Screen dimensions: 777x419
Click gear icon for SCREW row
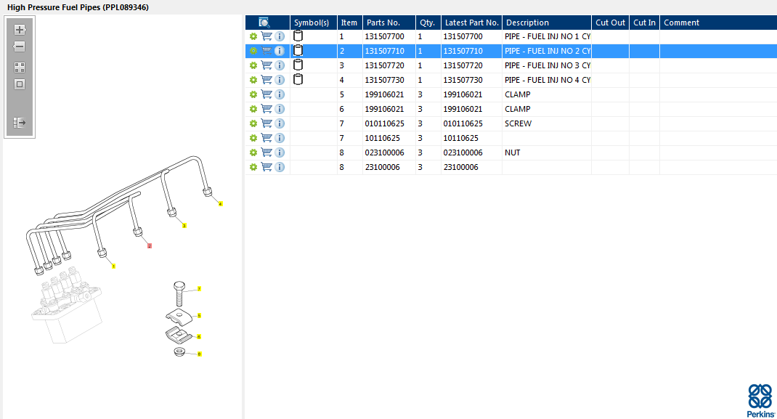253,123
